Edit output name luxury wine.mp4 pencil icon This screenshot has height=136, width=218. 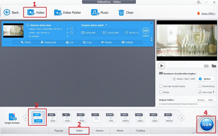tap(106, 25)
